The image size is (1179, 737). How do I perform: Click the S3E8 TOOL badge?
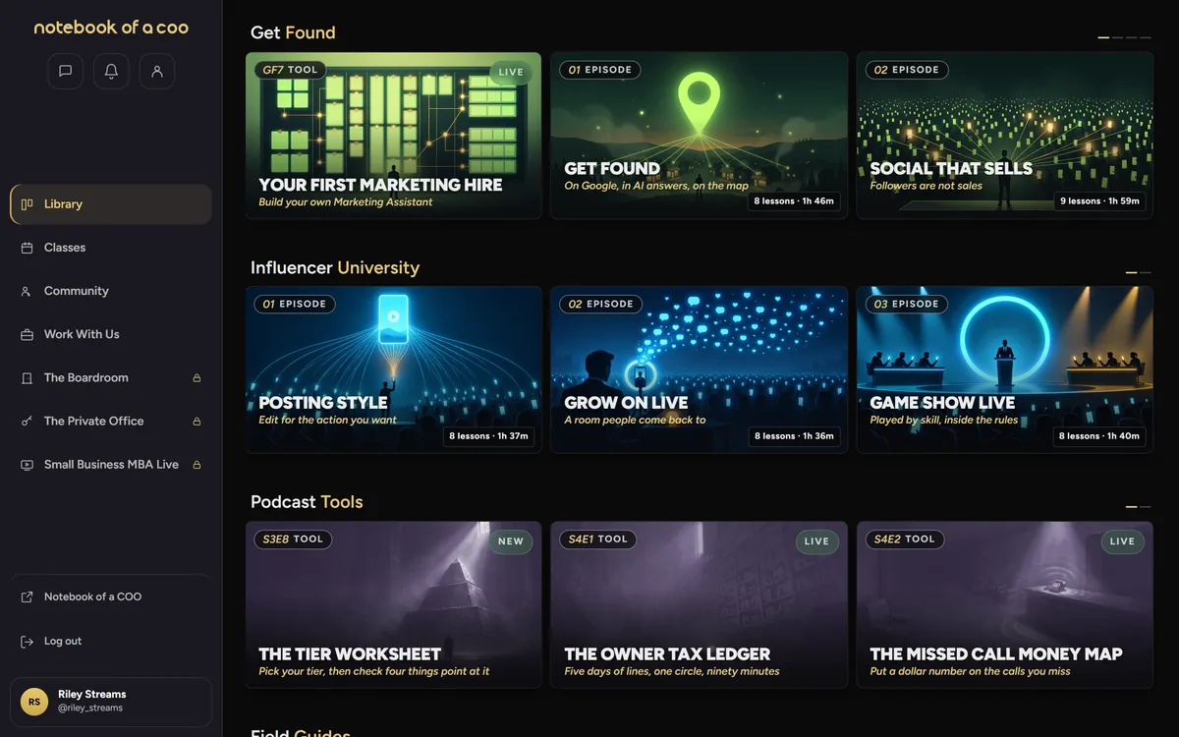click(x=292, y=539)
